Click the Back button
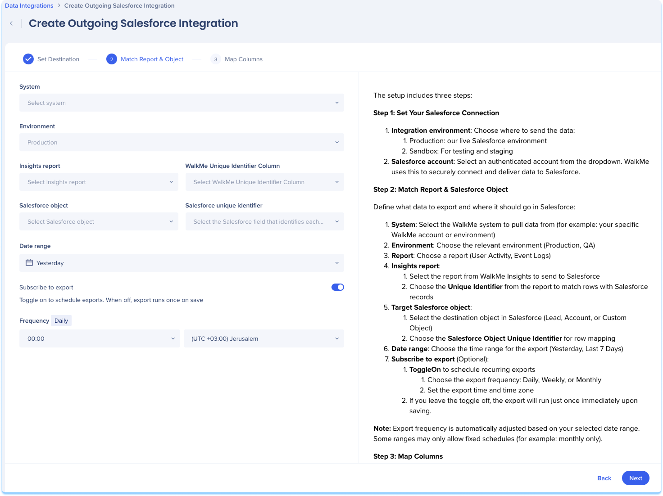This screenshot has height=496, width=663. click(604, 478)
